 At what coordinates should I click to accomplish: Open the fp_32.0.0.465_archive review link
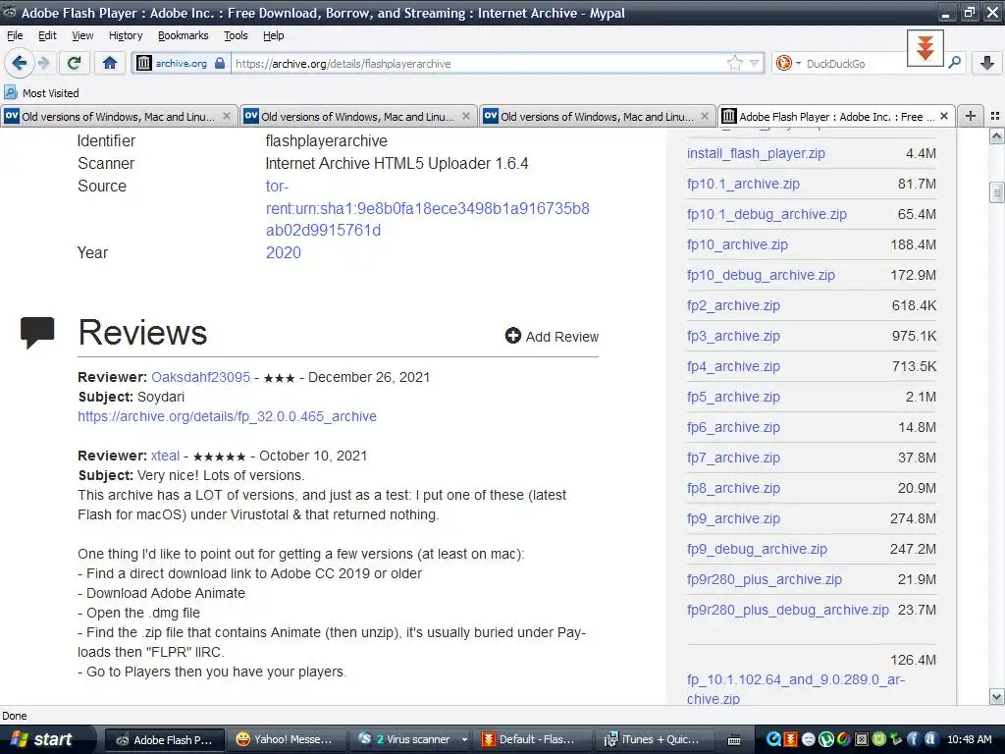[x=227, y=416]
